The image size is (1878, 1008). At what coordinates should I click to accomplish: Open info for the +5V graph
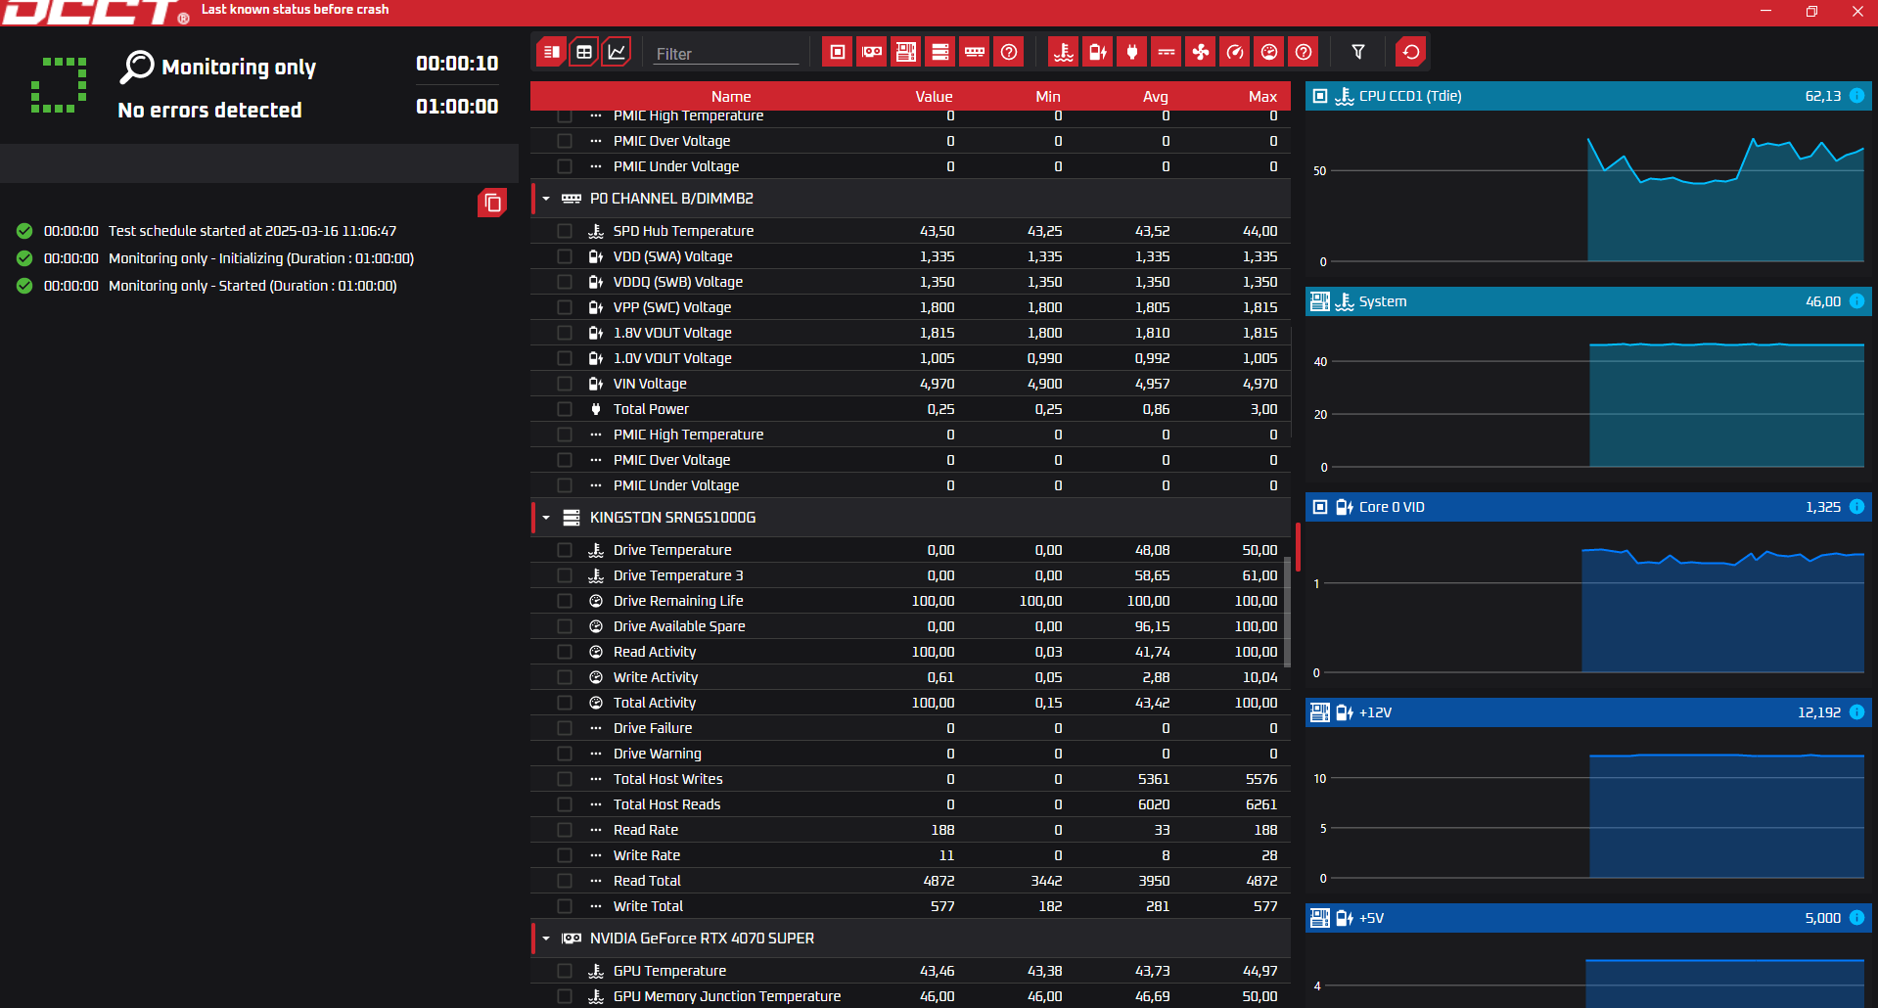pos(1856,918)
